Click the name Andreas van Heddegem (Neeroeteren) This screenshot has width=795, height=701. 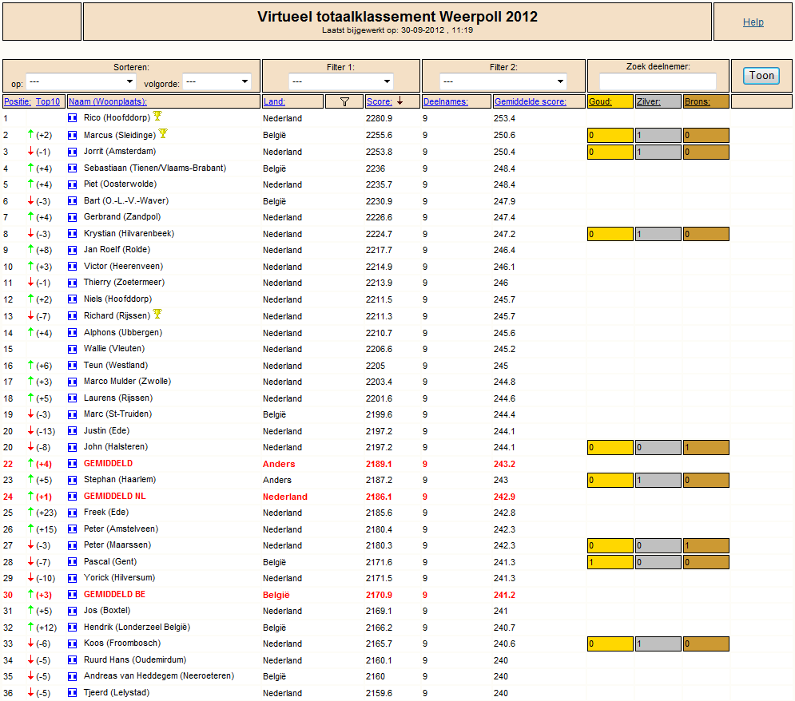click(159, 676)
